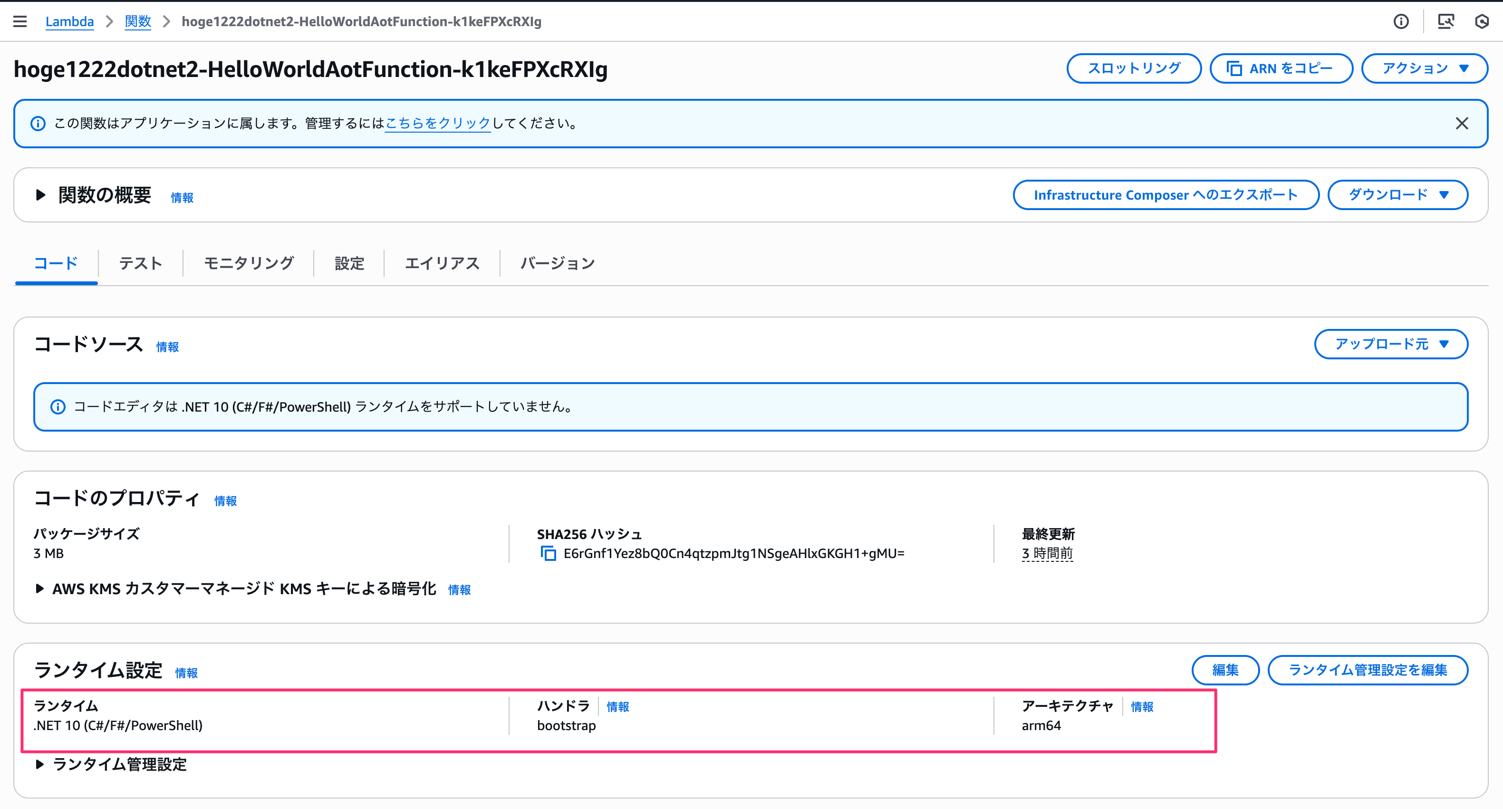Screen dimensions: 1503x809
Task: Click 編集 button in runtime settings
Action: [1224, 670]
